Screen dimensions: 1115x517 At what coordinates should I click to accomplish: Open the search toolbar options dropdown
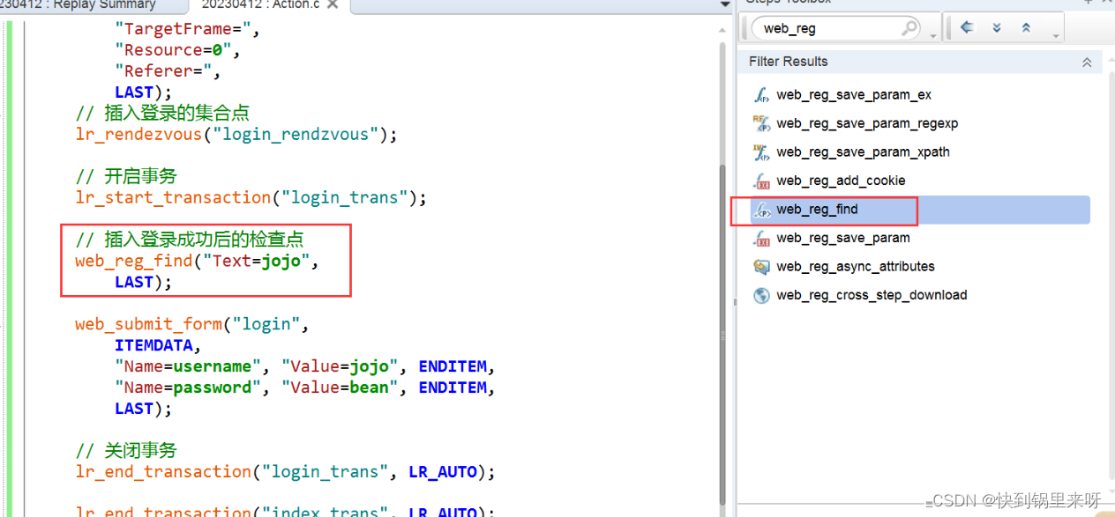[x=933, y=36]
